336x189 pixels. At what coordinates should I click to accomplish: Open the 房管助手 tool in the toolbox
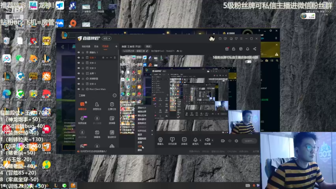97,106
